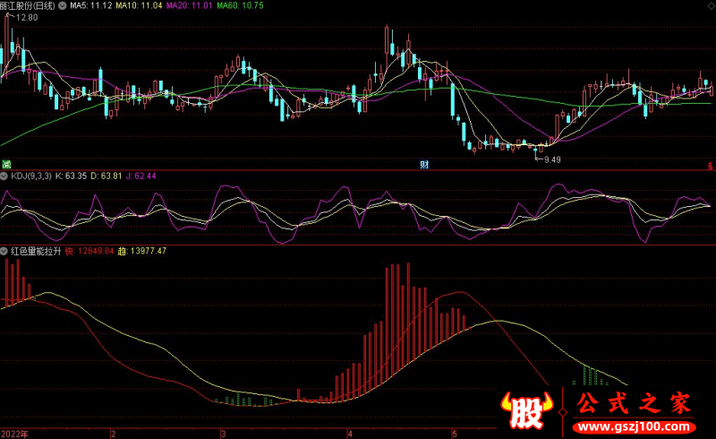This screenshot has height=439, width=716.
Task: Select the MA20 moving average label
Action: (193, 5)
